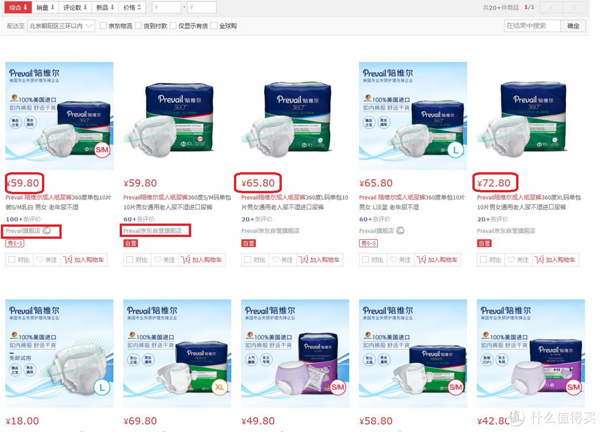The image size is (601, 432).
Task: Open title 360度单包10片装S/M乳白 product link
Action: click(58, 202)
